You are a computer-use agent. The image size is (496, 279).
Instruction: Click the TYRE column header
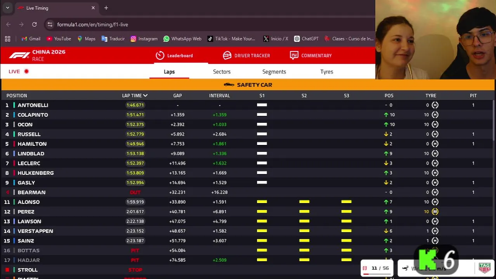tap(431, 95)
